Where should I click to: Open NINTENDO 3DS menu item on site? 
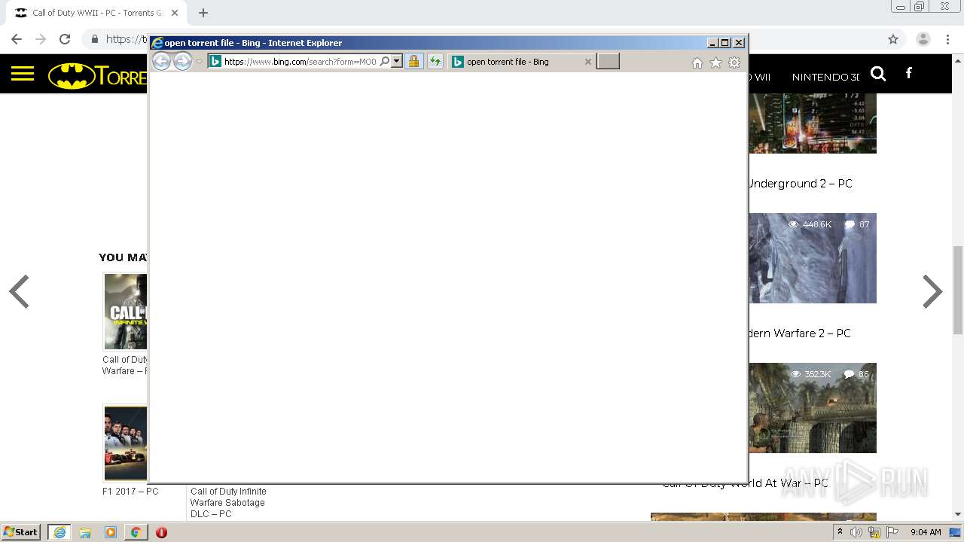point(825,77)
